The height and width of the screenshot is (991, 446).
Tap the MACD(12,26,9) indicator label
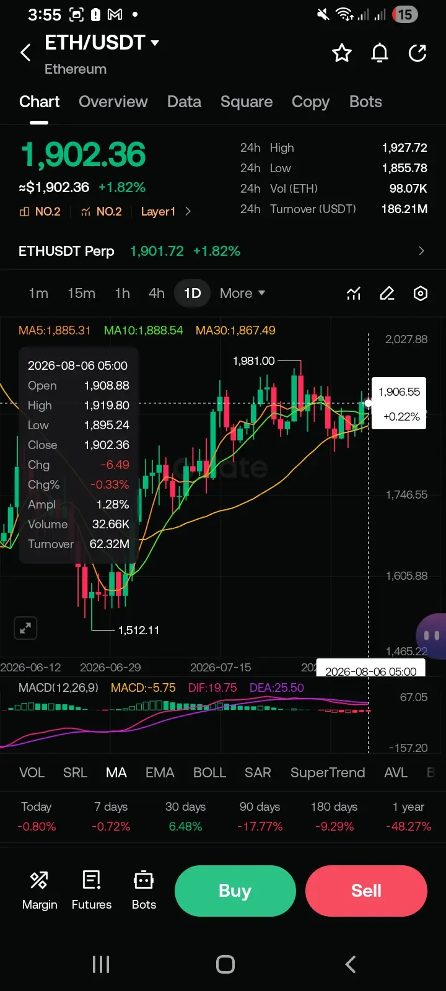click(x=58, y=688)
